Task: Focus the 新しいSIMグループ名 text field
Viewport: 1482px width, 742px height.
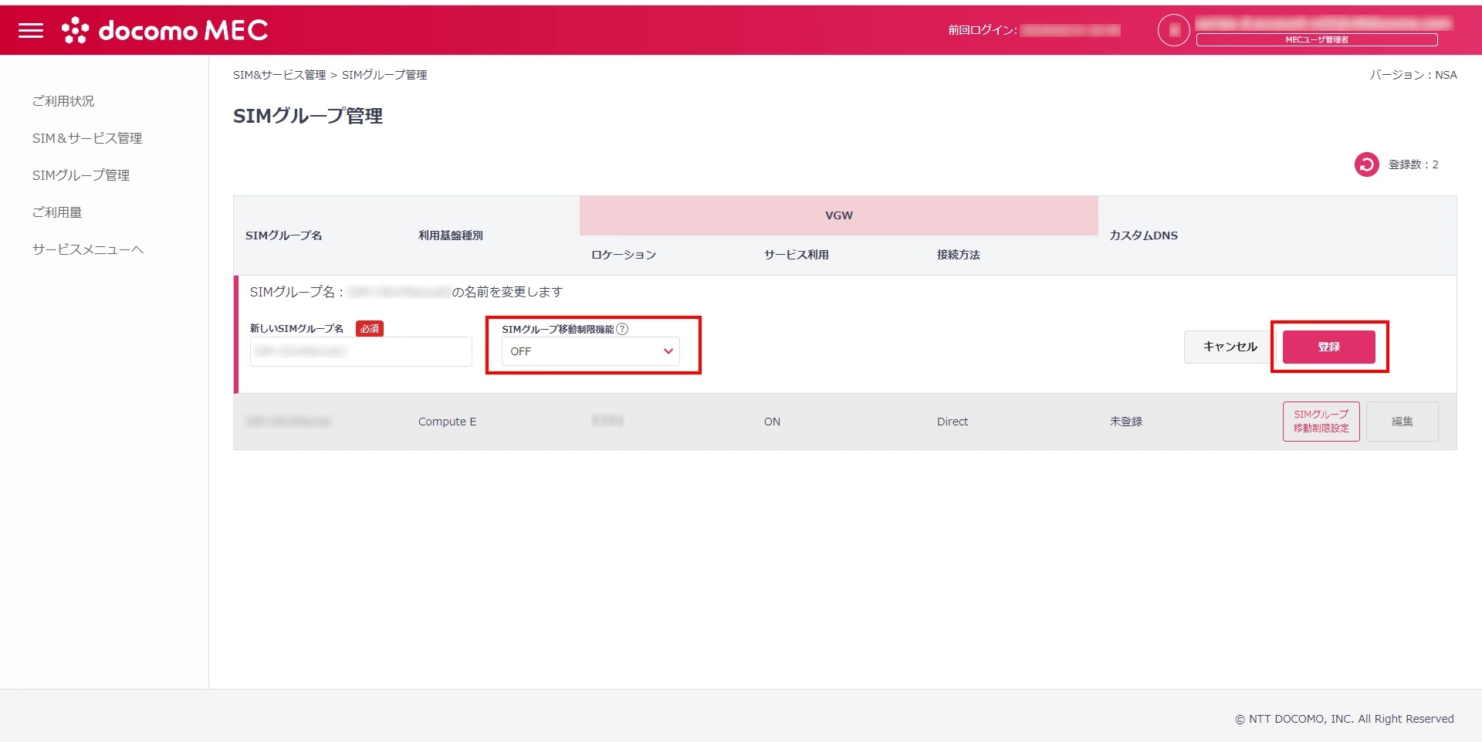Action: point(360,352)
